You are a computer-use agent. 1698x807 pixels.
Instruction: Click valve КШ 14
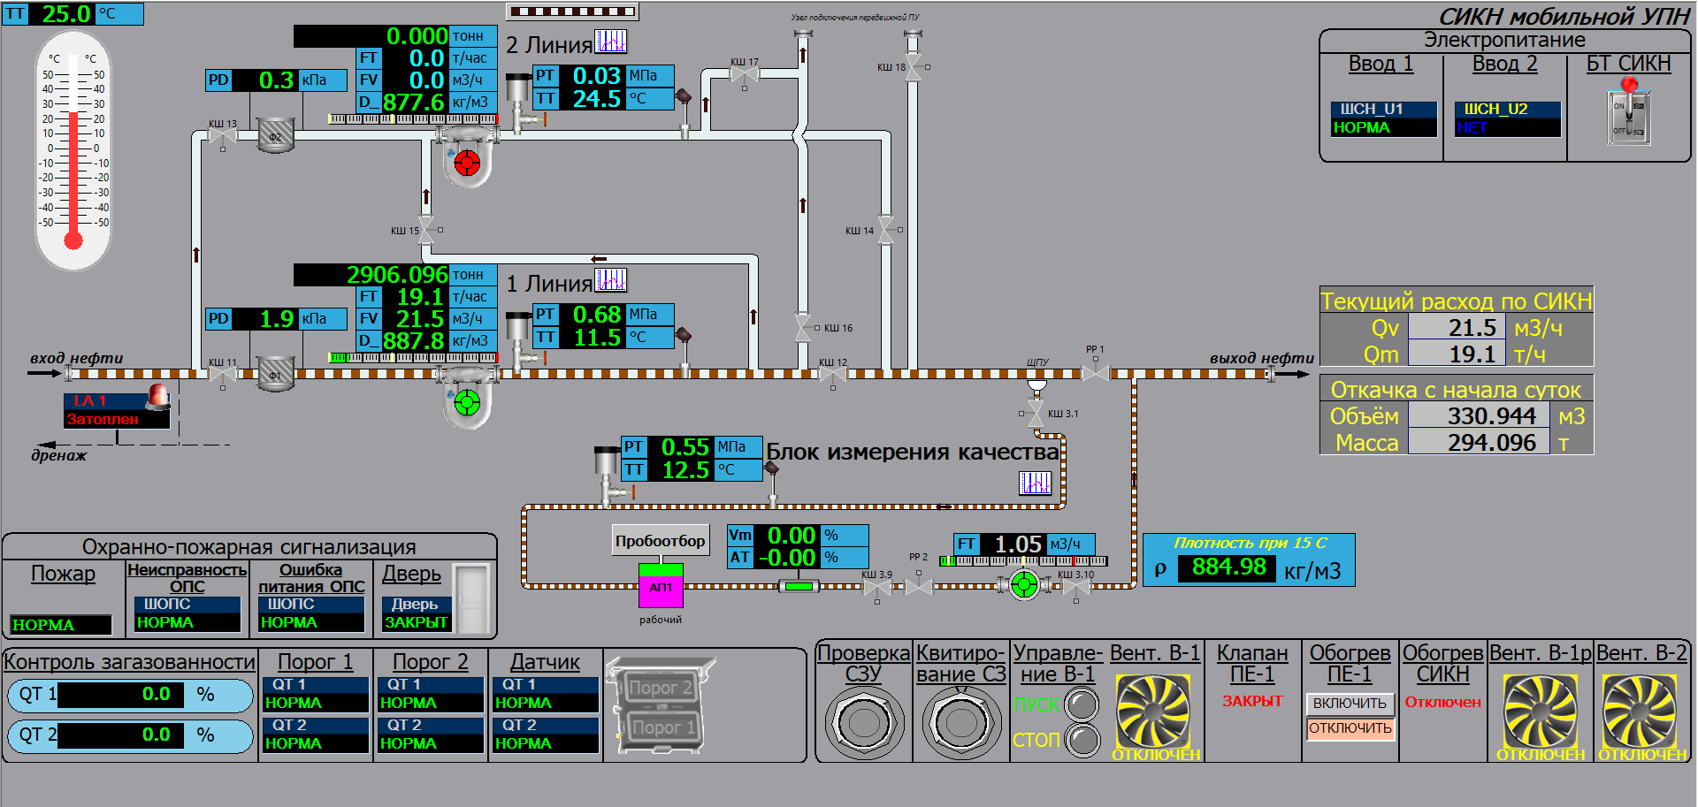coord(886,230)
